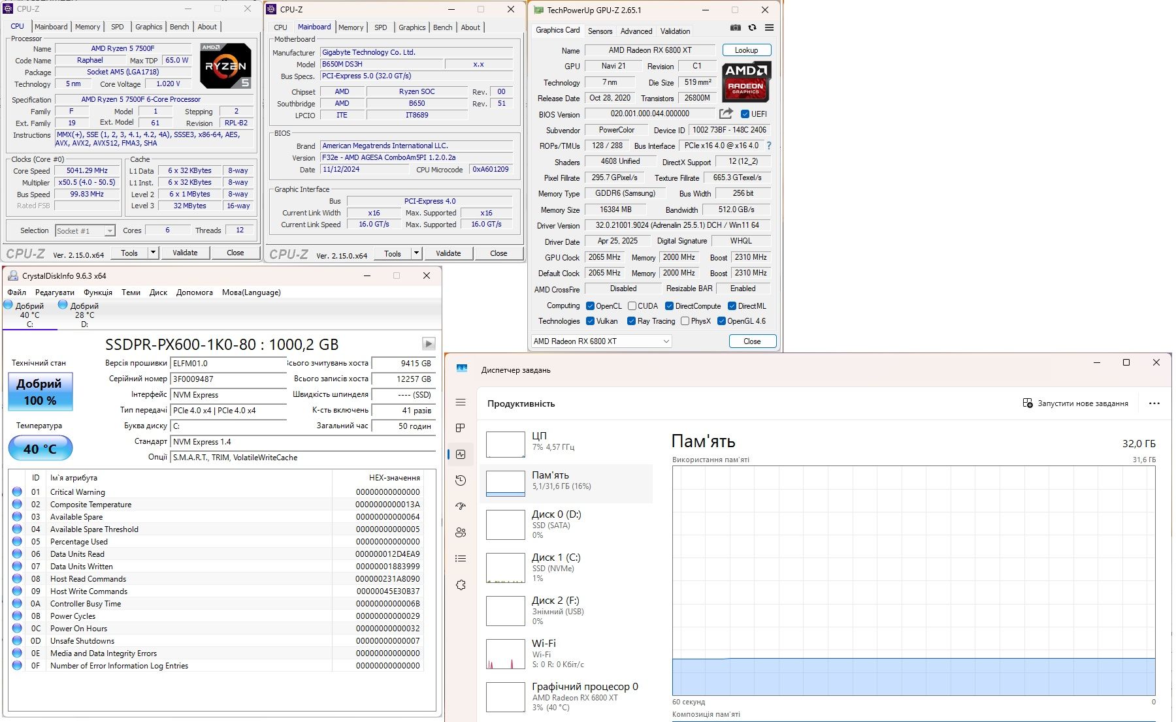Toggle the PhysX checkbox
1176x722 pixels.
685,321
